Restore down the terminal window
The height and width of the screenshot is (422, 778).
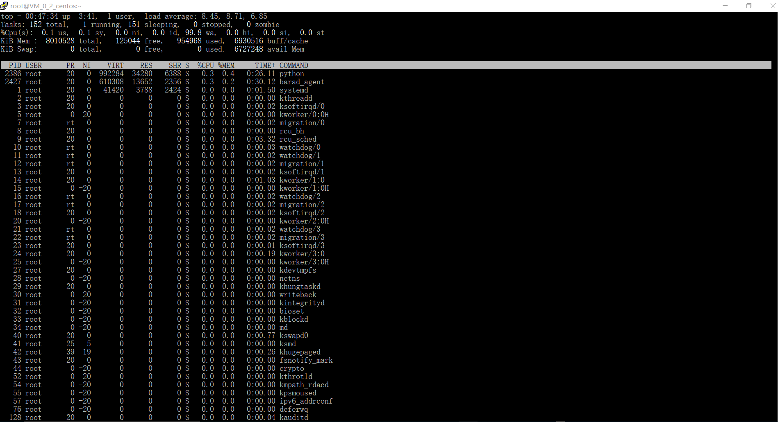point(748,6)
